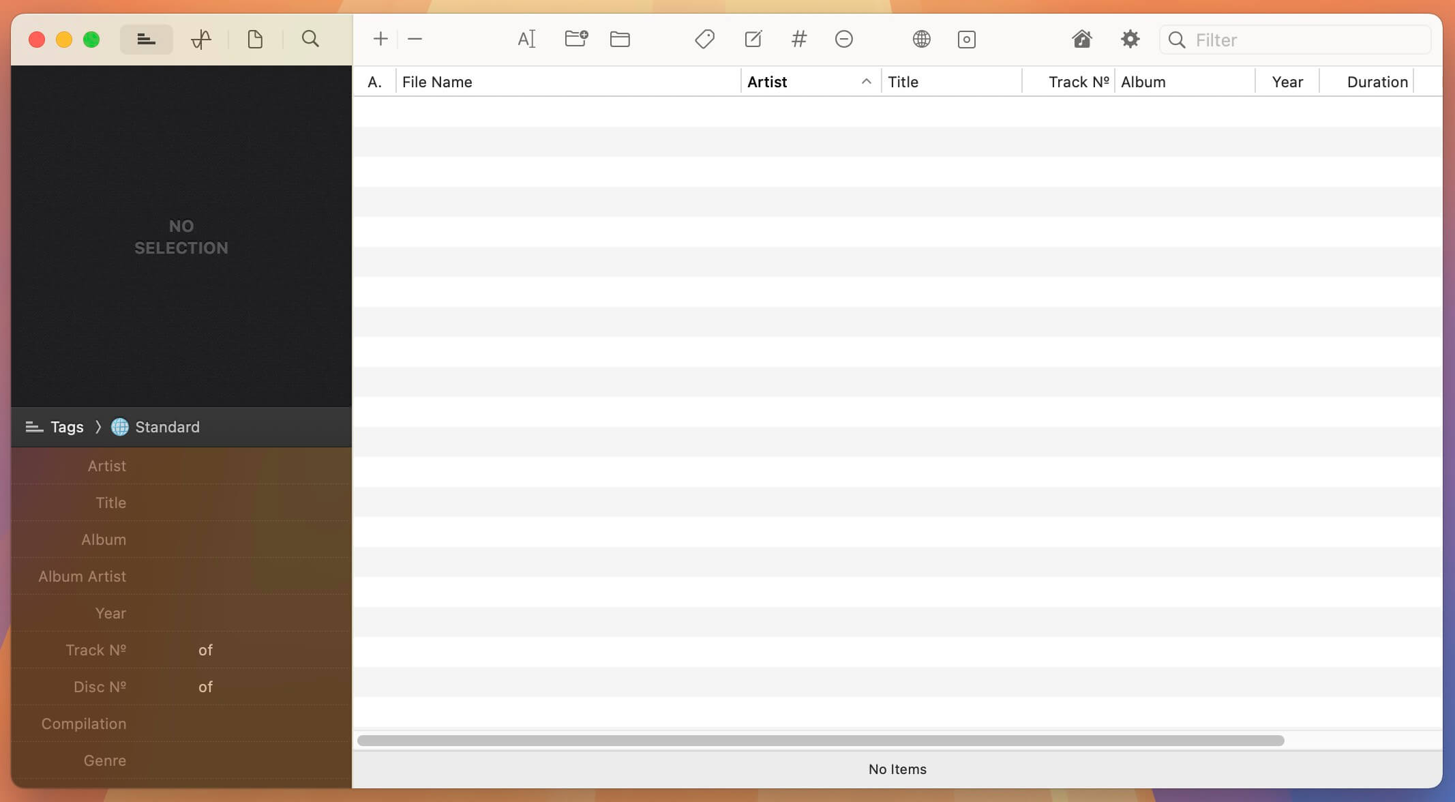
Task: Open the Standard tag format breadcrumb item
Action: coord(166,427)
